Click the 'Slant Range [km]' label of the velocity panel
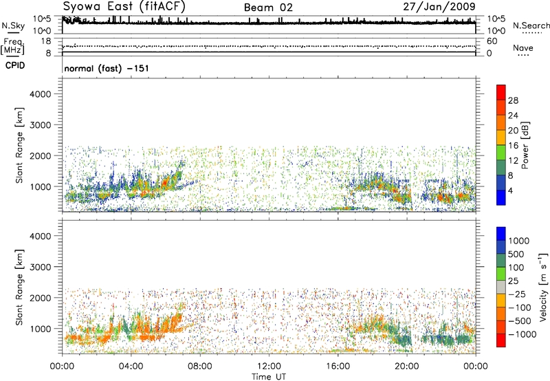The width and height of the screenshot is (550, 381). point(19,287)
